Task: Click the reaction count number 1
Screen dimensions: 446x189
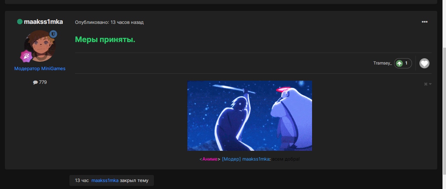Action: [x=406, y=63]
